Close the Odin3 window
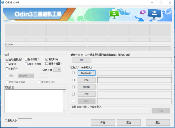This screenshot has width=175, height=128. point(170,3)
